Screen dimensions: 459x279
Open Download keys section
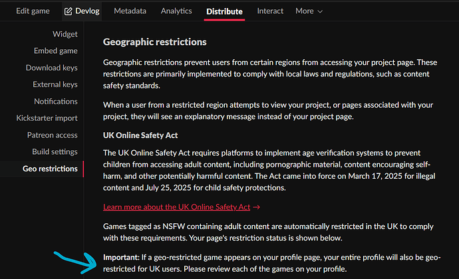[51, 68]
